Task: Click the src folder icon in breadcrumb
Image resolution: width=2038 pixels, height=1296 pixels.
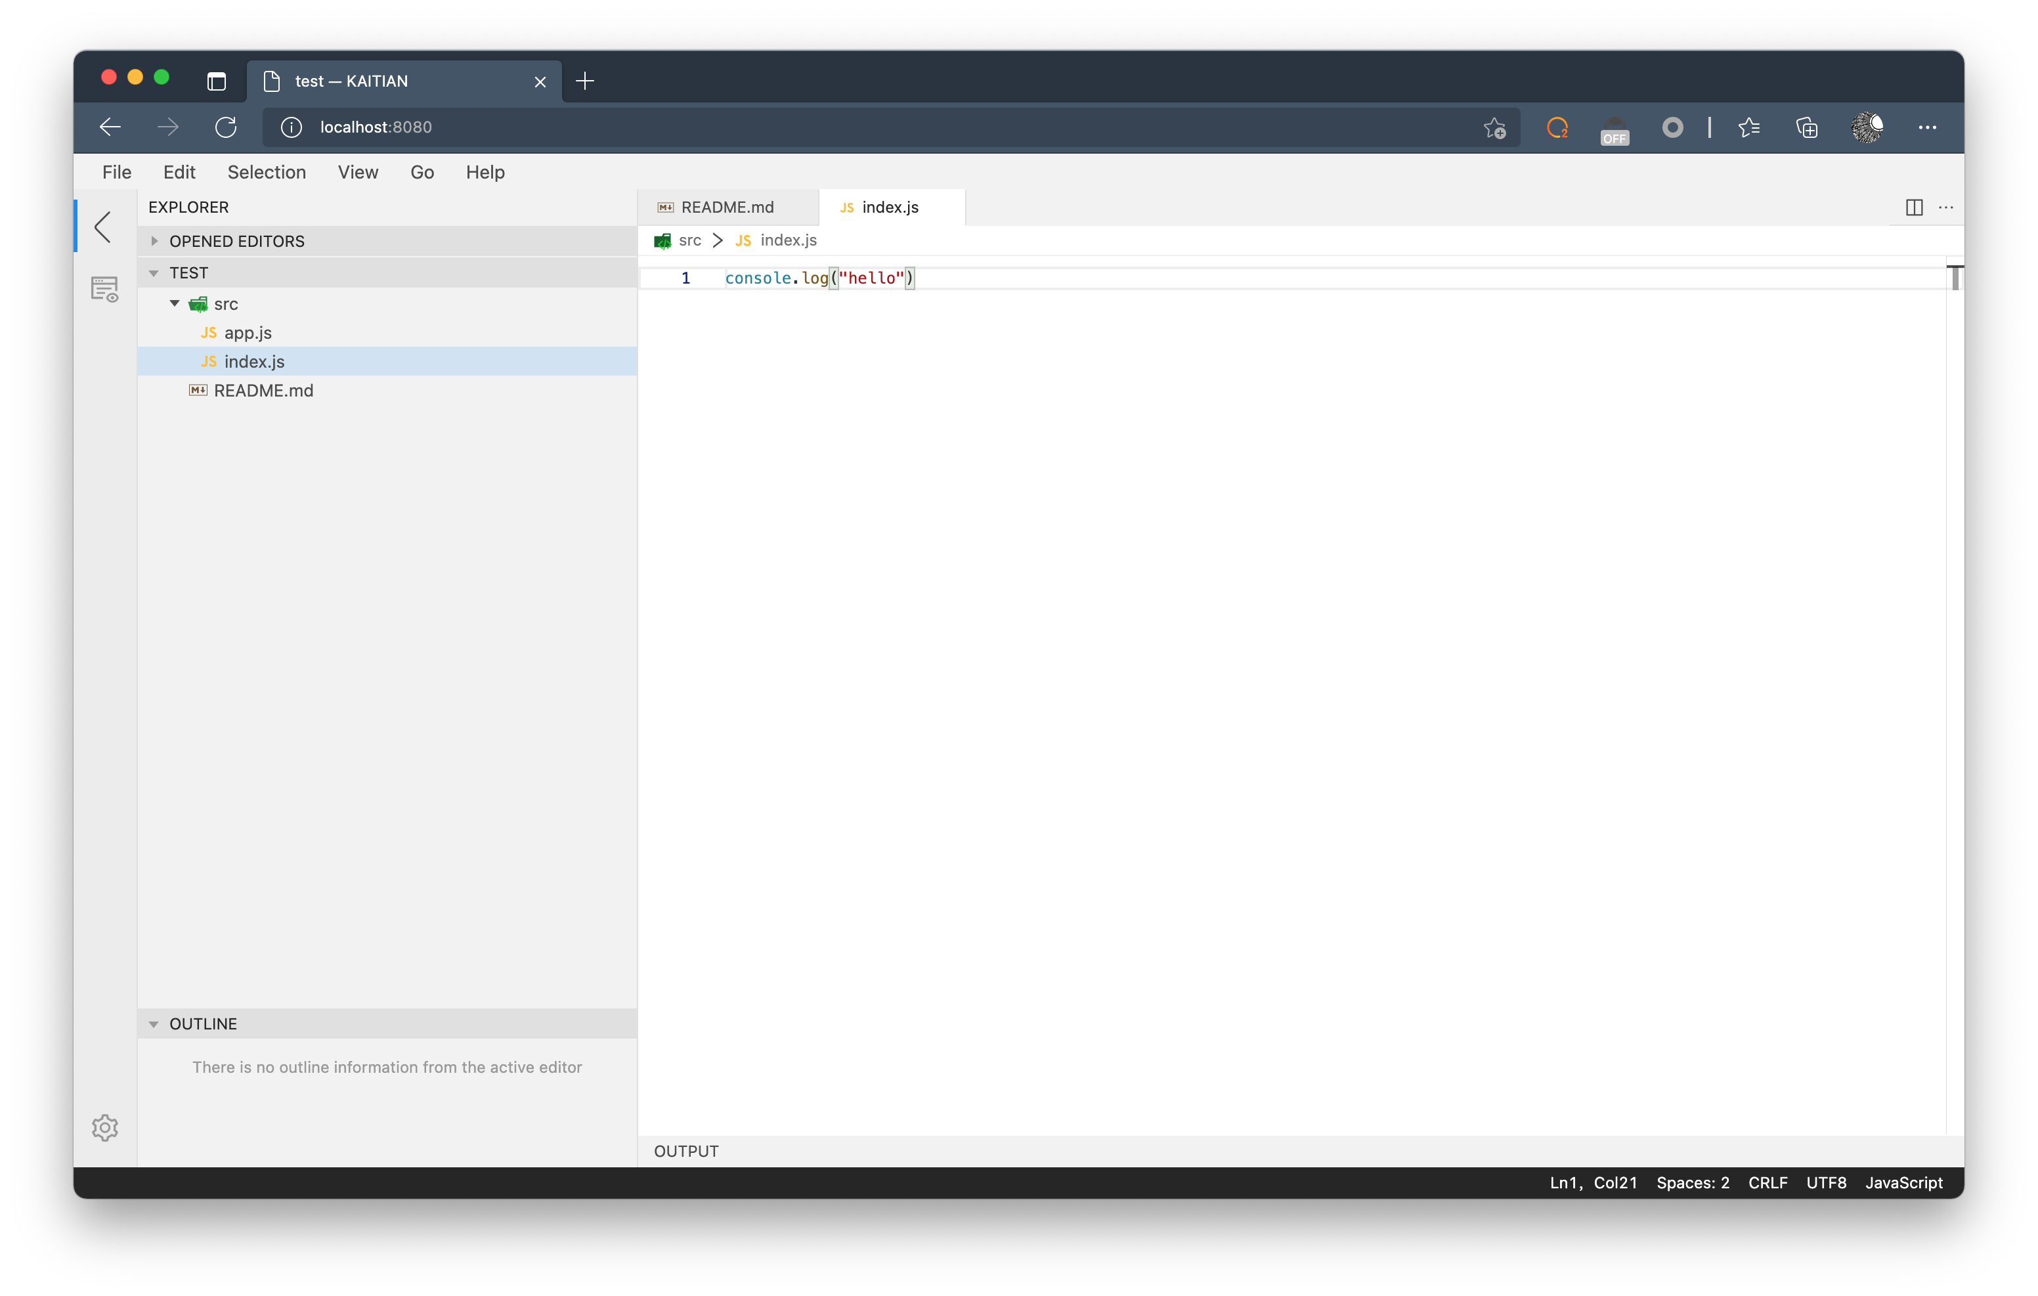Action: (x=662, y=240)
